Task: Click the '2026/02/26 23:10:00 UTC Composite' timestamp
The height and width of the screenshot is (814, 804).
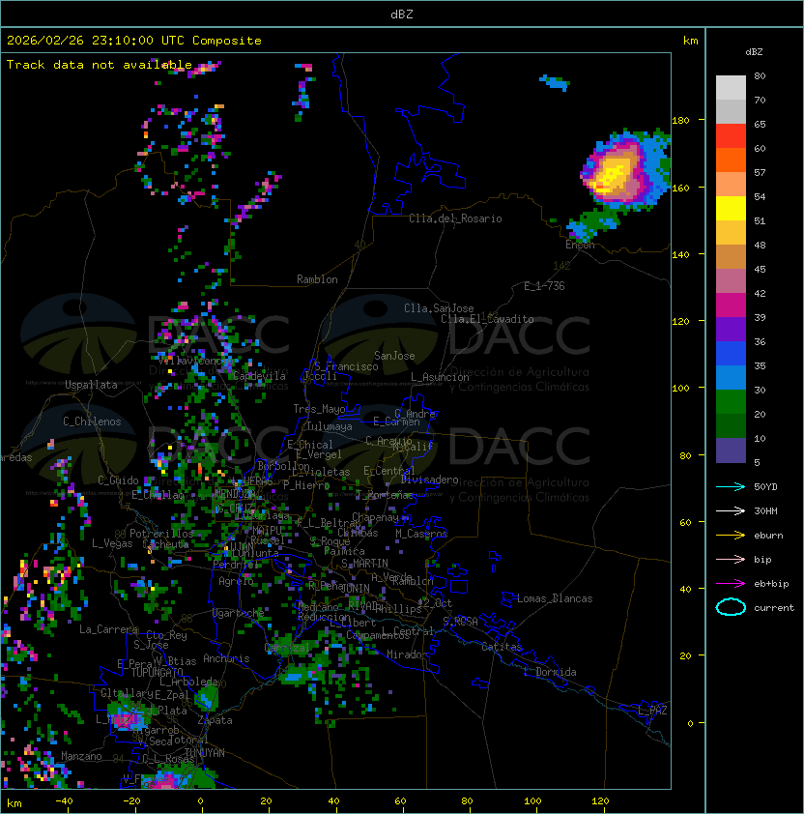Action: click(x=134, y=41)
